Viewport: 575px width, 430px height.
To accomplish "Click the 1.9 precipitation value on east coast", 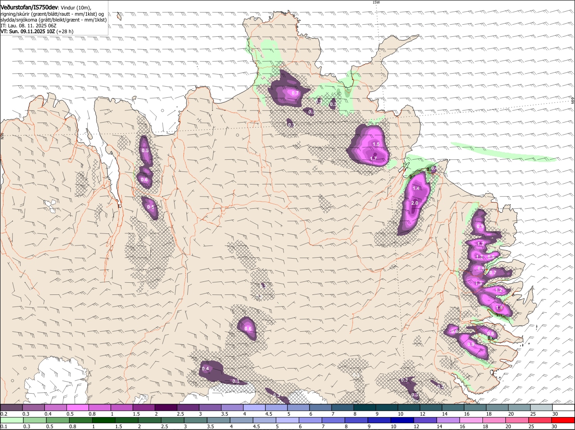I will tap(499, 308).
